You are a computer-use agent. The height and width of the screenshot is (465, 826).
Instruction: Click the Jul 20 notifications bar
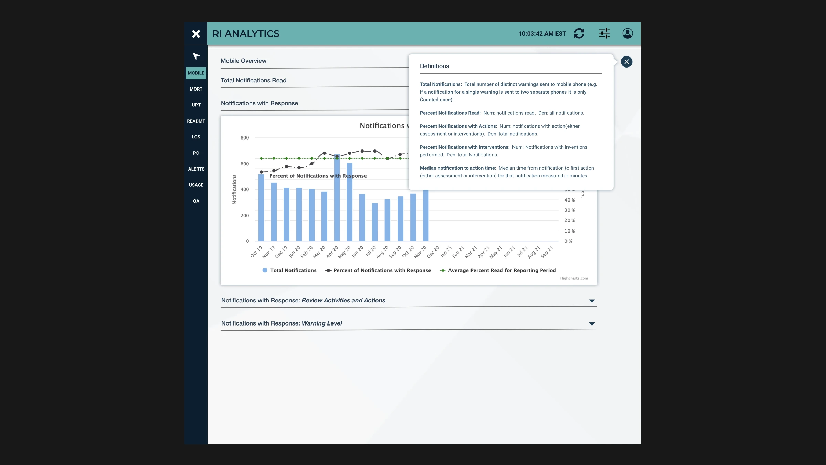375,222
